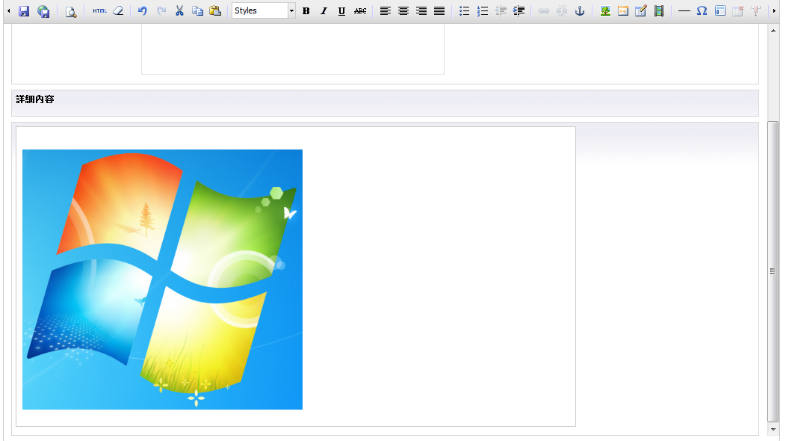Click the delete table icon

tap(737, 10)
